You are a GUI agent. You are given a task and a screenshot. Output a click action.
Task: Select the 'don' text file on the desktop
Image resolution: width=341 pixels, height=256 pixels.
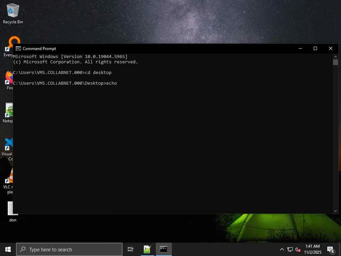(13, 212)
